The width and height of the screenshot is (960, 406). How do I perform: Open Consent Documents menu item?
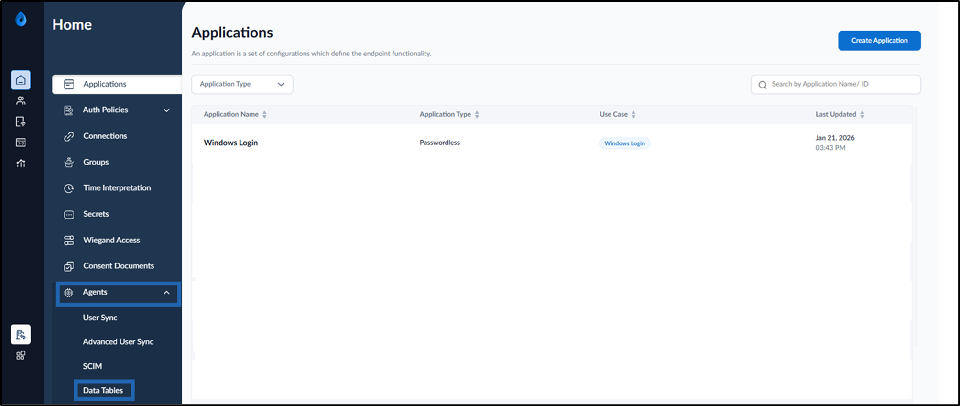119,266
